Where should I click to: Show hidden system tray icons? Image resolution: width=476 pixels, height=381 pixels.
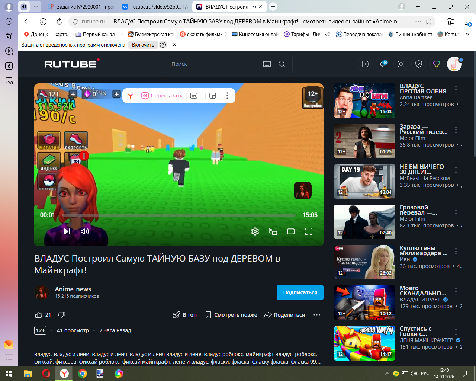387,374
